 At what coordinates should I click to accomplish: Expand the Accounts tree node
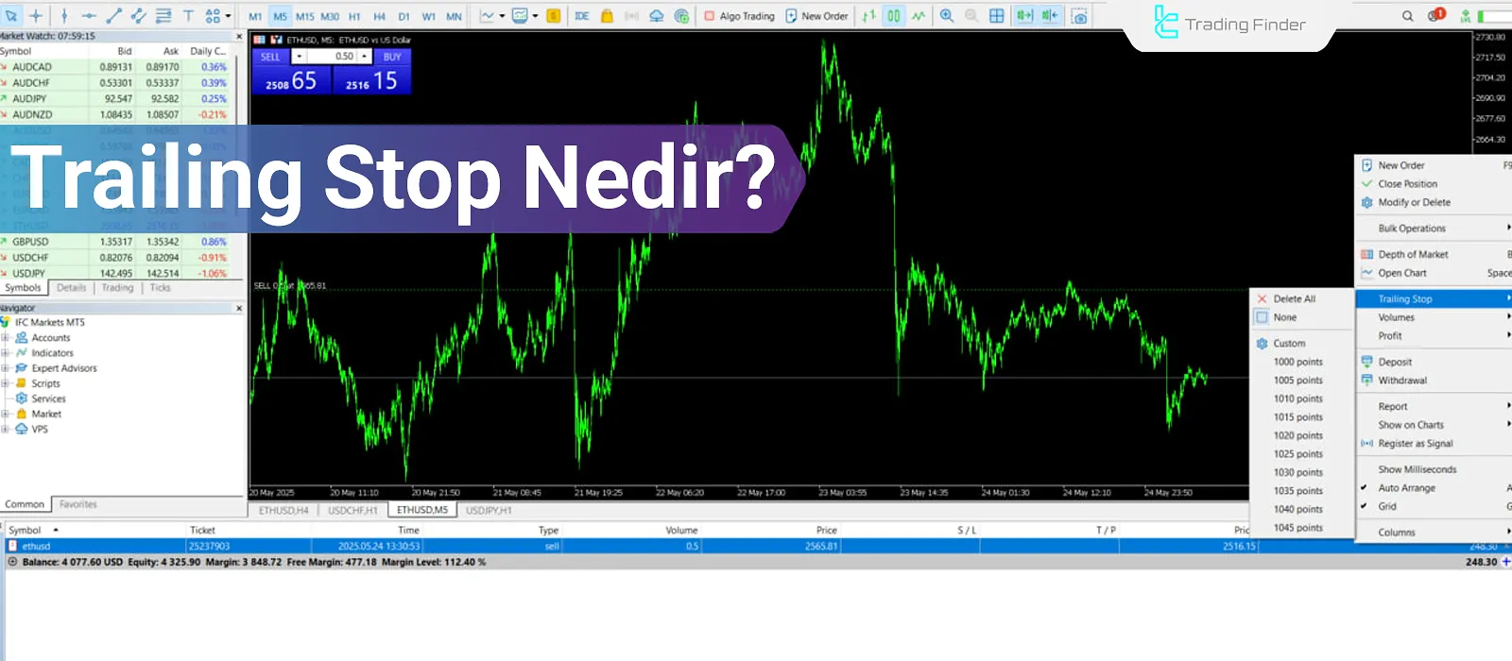pyautogui.click(x=5, y=337)
